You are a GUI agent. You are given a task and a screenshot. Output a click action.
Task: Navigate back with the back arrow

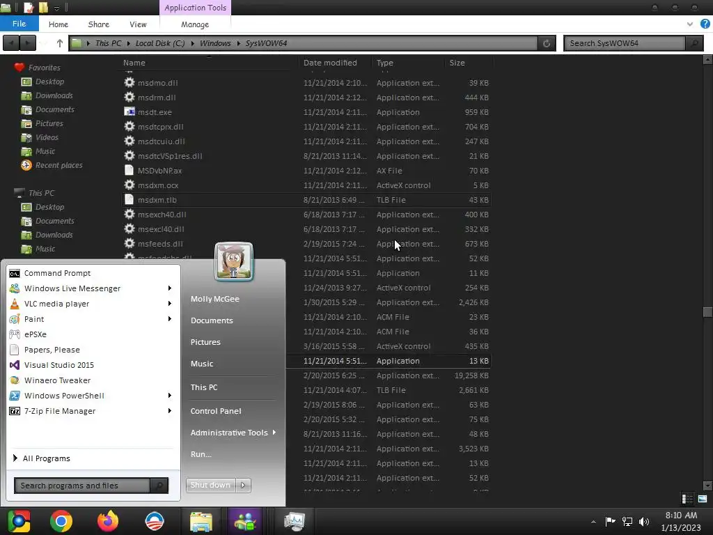click(x=11, y=43)
